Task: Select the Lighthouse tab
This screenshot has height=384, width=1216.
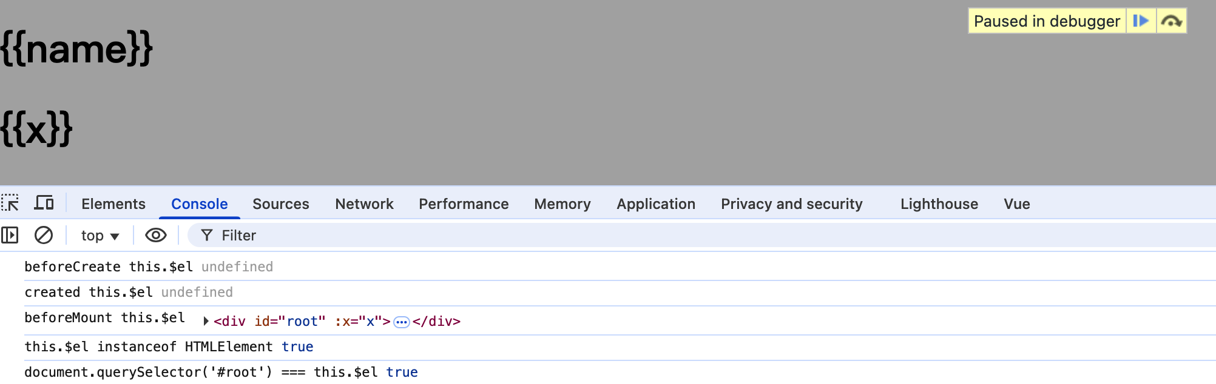Action: (x=939, y=204)
